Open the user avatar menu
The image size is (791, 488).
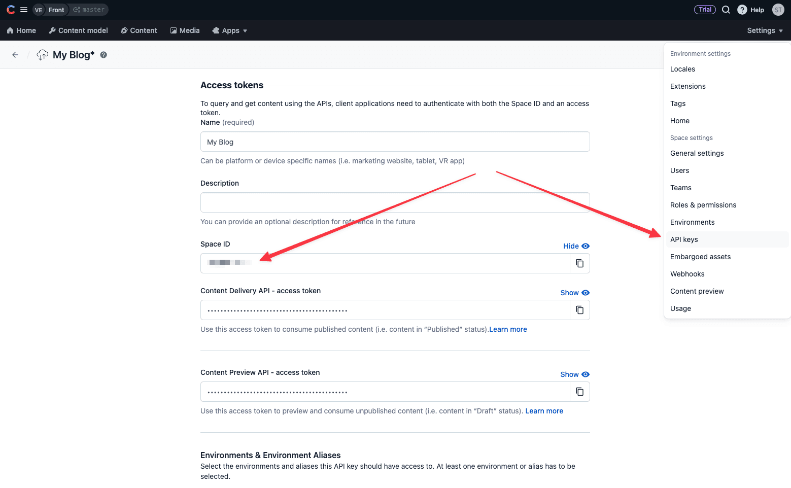[x=778, y=10]
